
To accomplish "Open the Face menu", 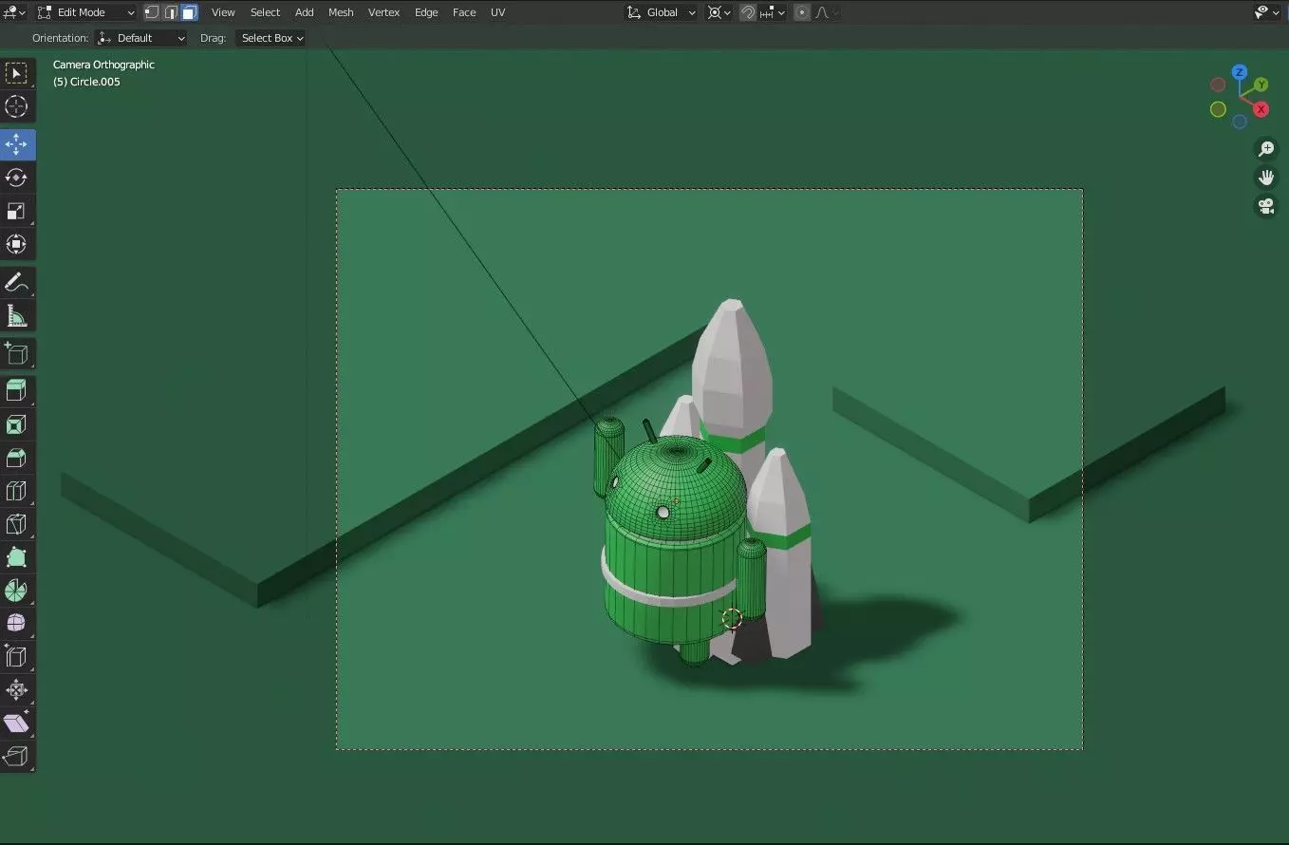I will (464, 12).
